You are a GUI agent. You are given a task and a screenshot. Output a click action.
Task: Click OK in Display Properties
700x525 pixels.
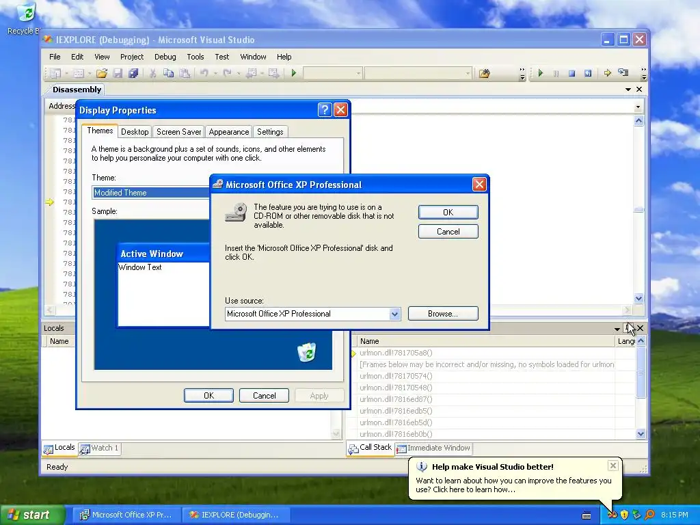point(208,396)
